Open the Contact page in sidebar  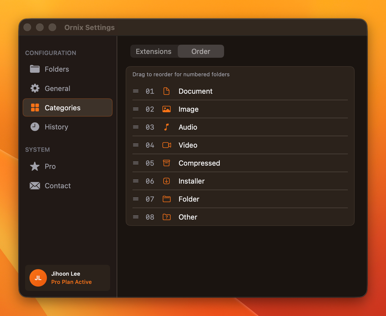[58, 186]
